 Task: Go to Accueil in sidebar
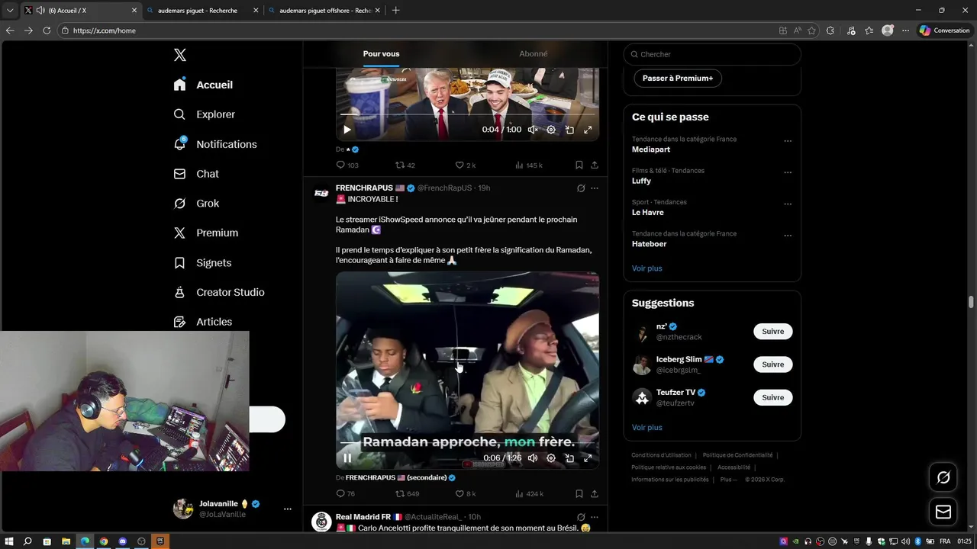click(x=203, y=85)
